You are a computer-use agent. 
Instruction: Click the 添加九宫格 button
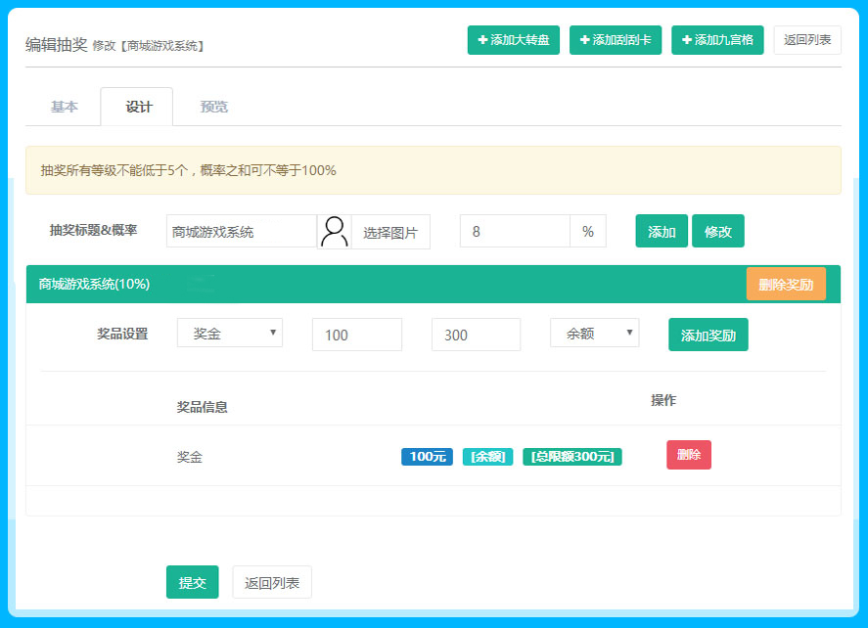(716, 40)
